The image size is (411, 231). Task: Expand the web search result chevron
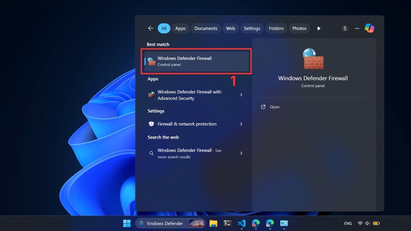(x=241, y=153)
